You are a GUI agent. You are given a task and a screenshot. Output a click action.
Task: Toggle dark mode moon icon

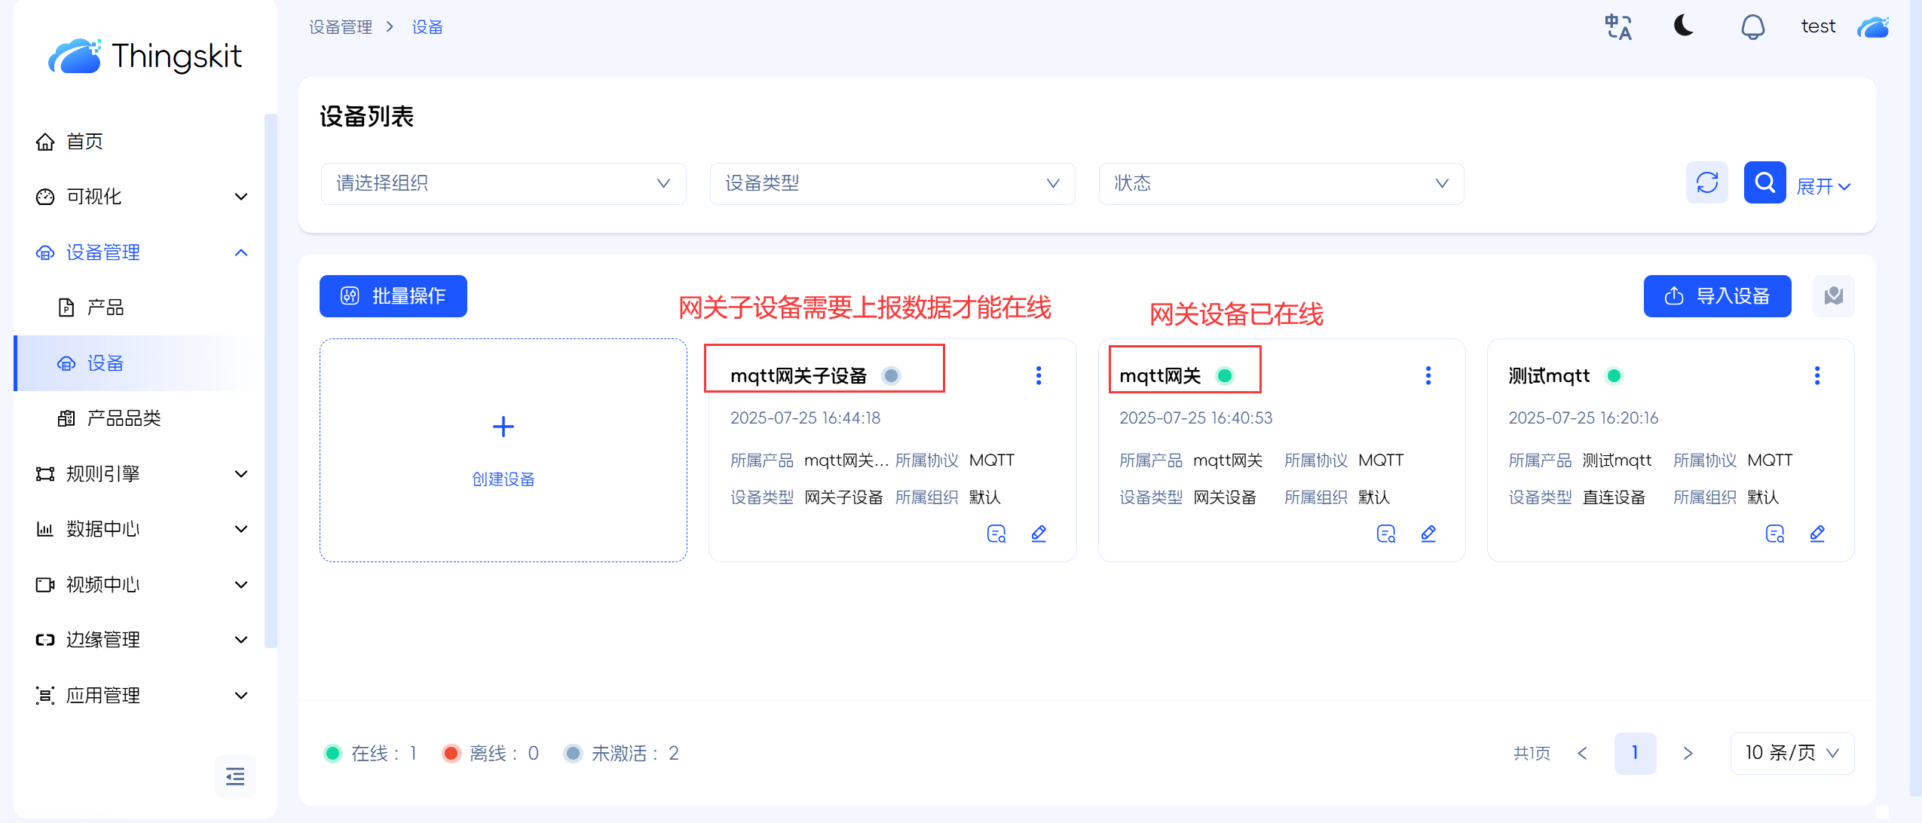tap(1683, 26)
